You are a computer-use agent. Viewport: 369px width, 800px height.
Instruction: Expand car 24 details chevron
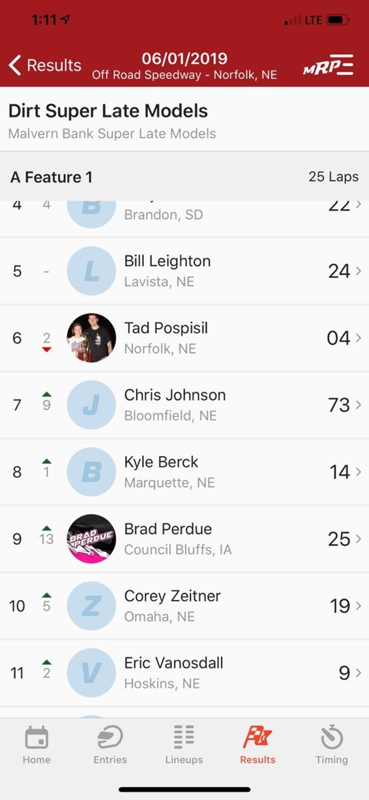(x=359, y=271)
